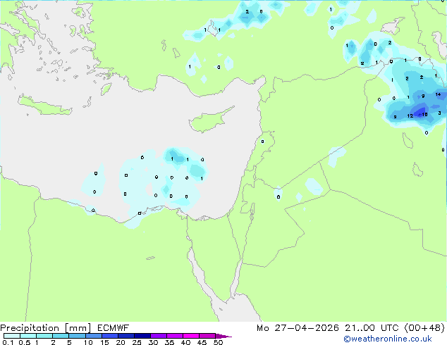Click the 2–5 mm legend color box
Viewport: 447px width, 345px height.
tap(61, 336)
